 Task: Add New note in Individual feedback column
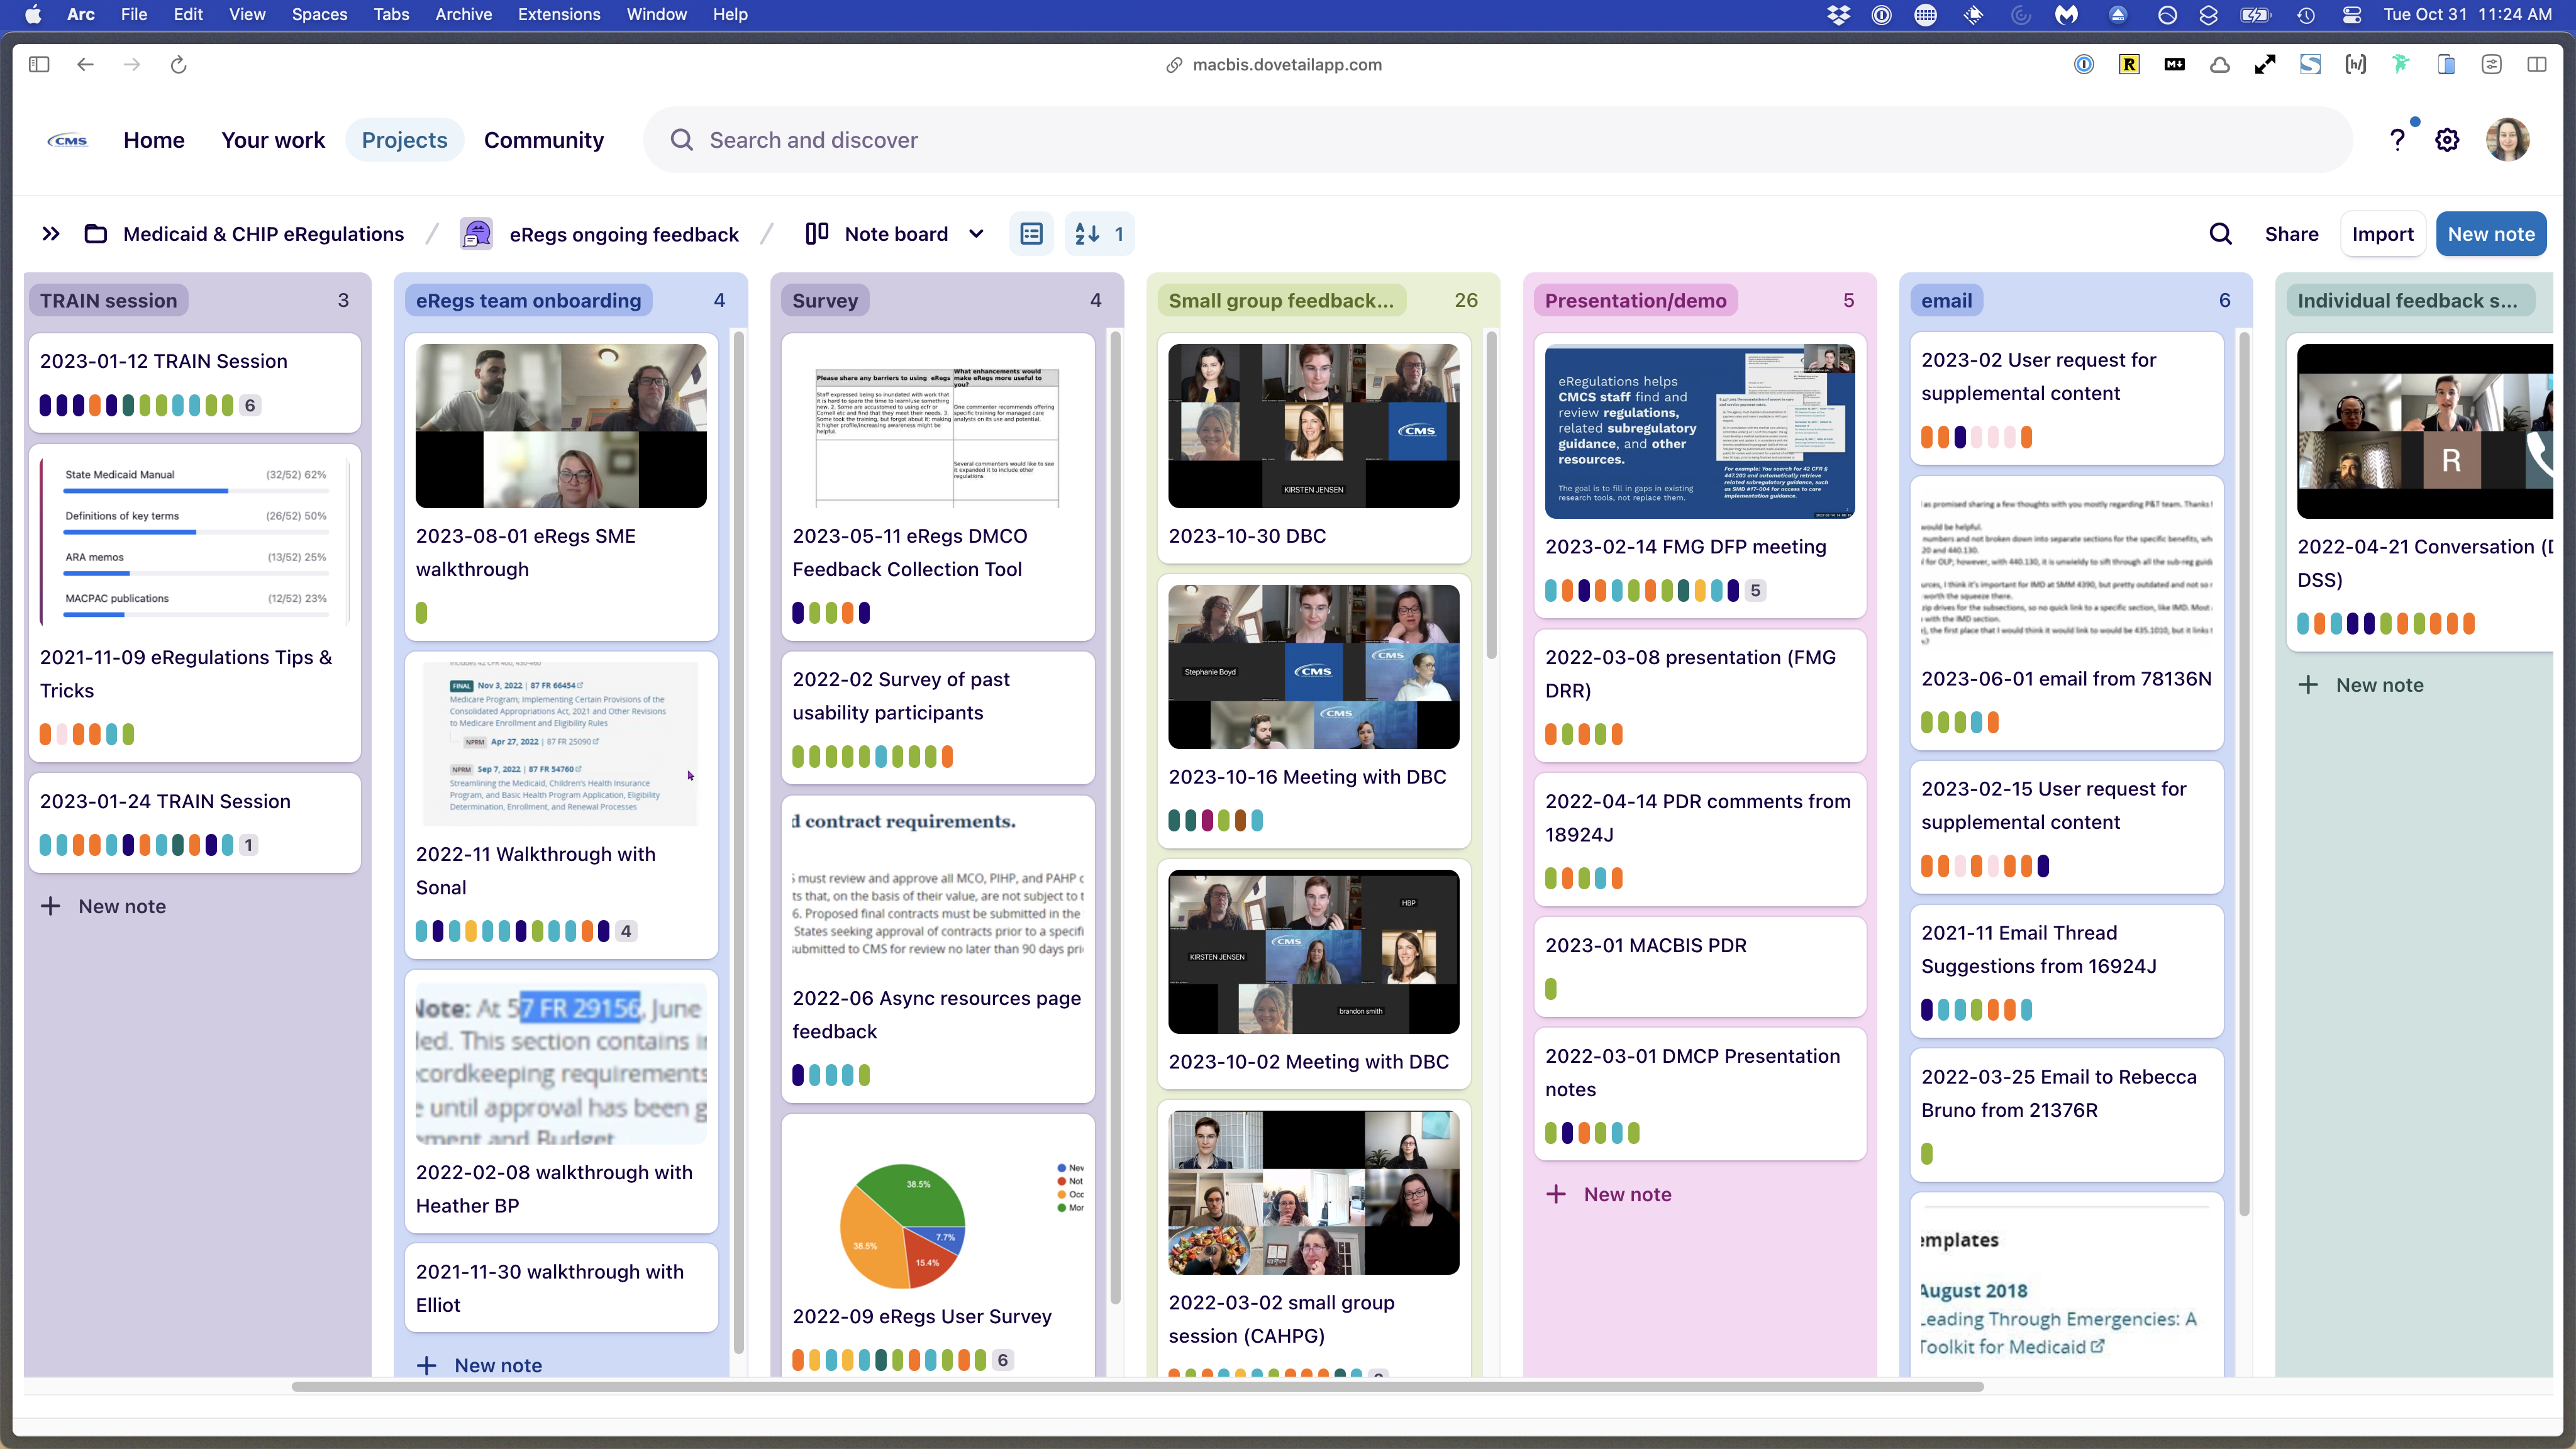click(x=2360, y=685)
